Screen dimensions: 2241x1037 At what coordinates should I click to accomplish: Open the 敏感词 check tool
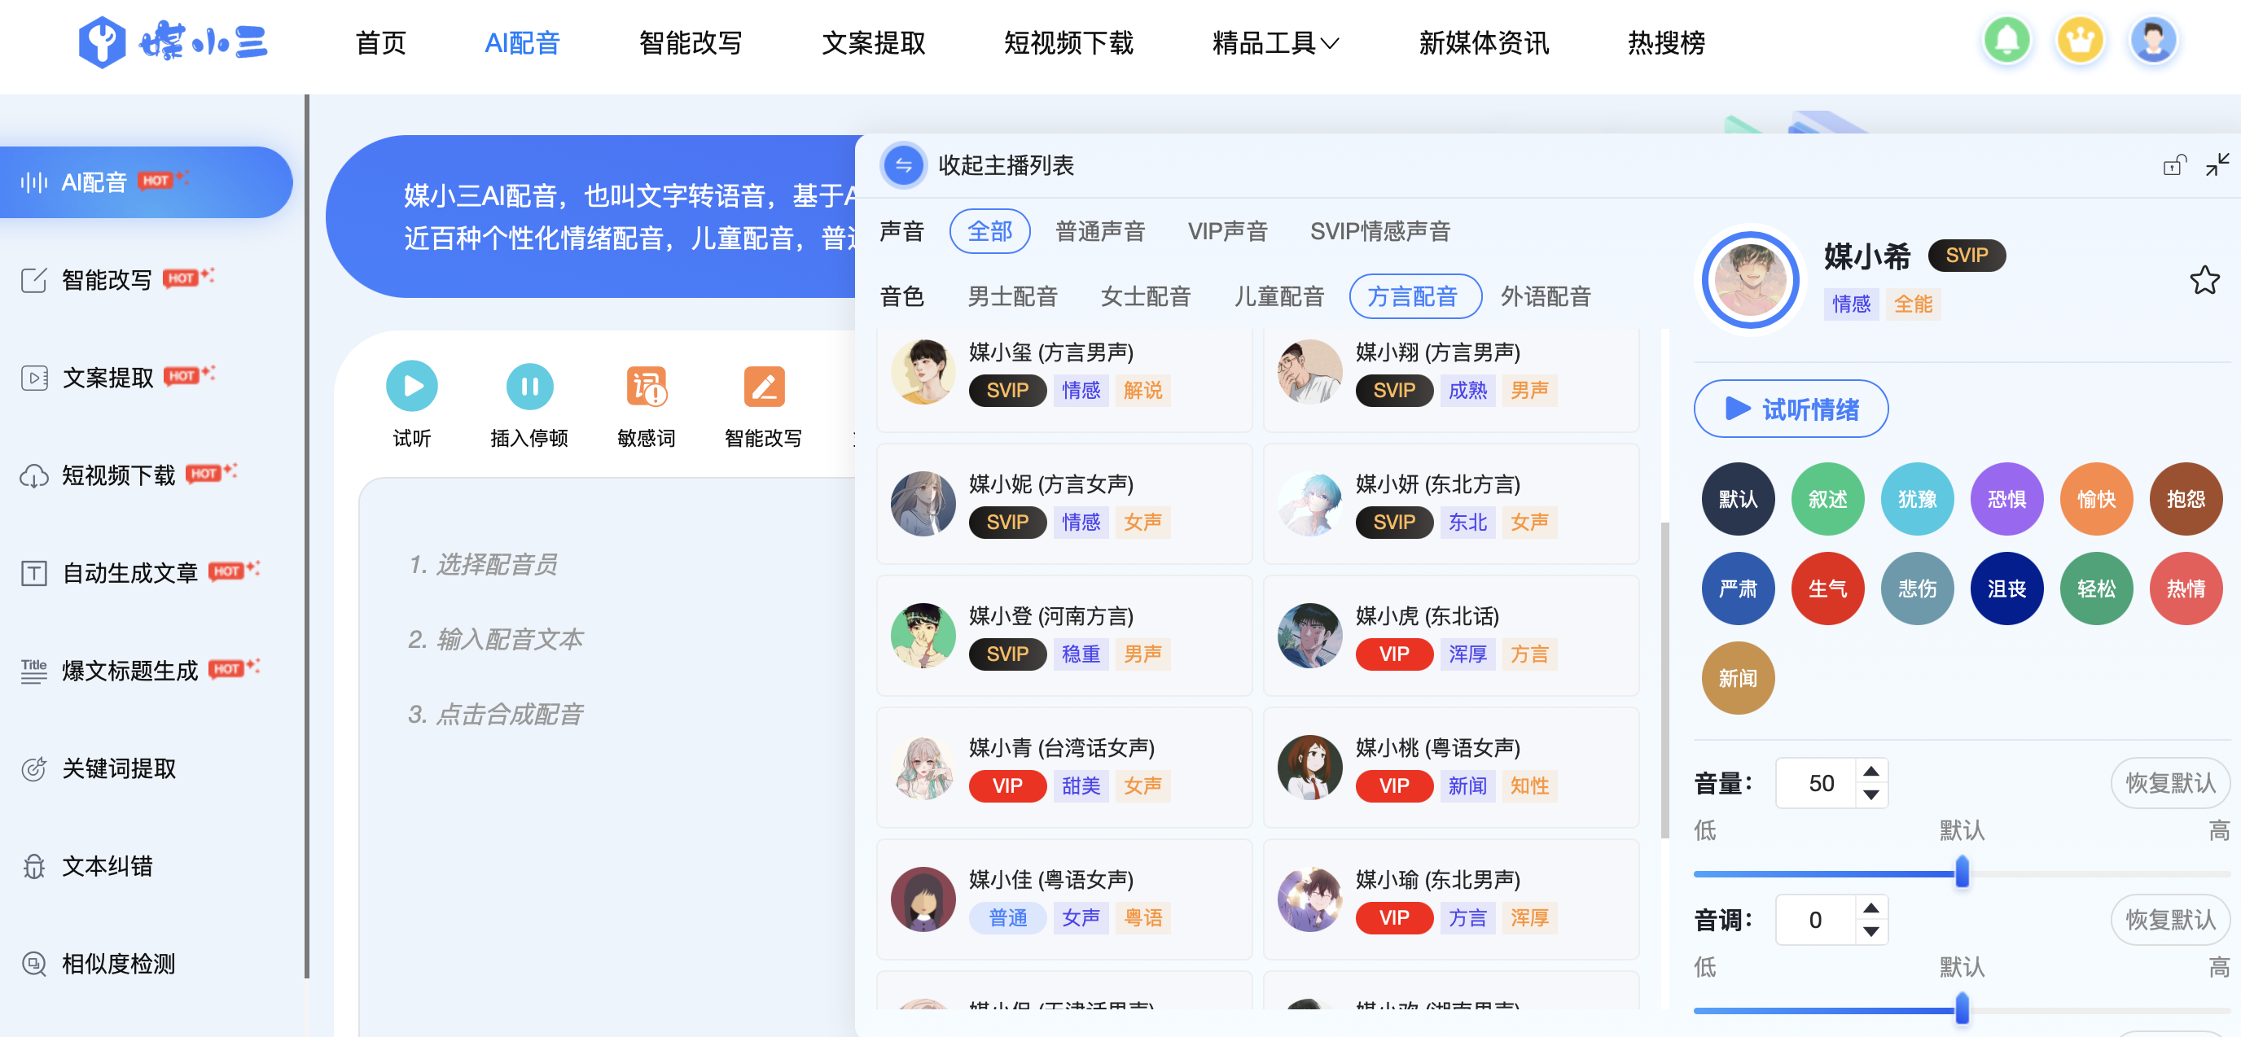[x=647, y=386]
